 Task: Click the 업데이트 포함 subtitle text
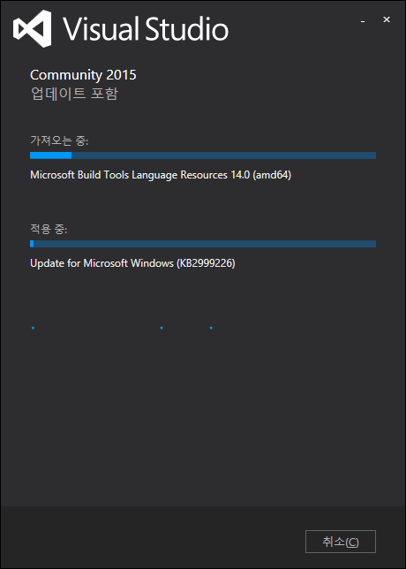point(74,94)
